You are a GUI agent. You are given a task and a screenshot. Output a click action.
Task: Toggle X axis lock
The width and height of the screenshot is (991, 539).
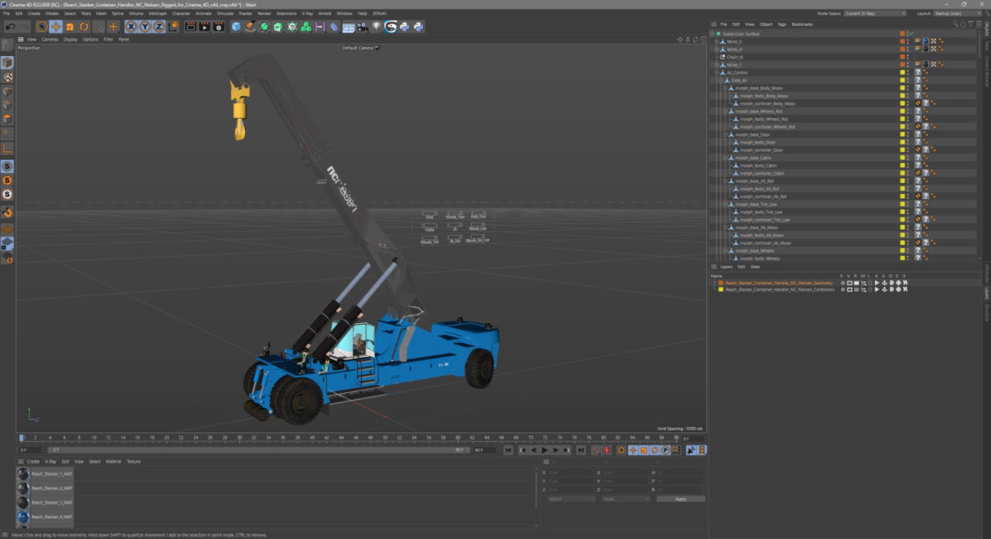pos(132,27)
